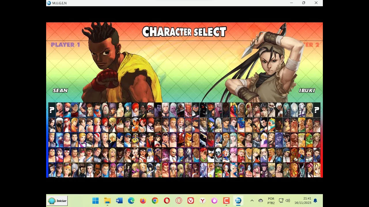
Task: Select Terry Bogard in the red cap
Action: coord(67,125)
